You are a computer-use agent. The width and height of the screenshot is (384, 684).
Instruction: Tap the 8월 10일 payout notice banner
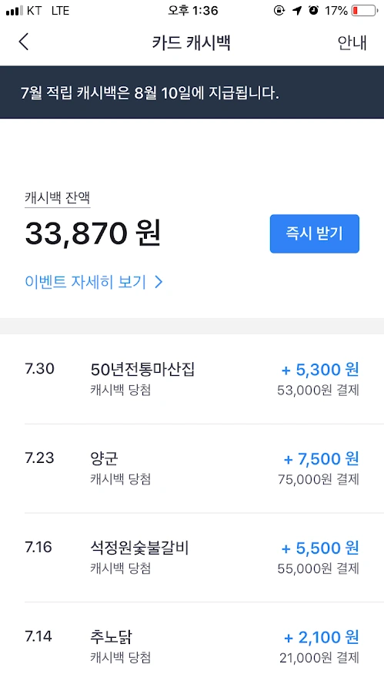[192, 92]
